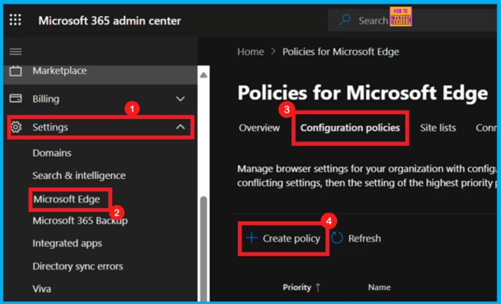Switch to the Configuration policies tab

pyautogui.click(x=350, y=128)
